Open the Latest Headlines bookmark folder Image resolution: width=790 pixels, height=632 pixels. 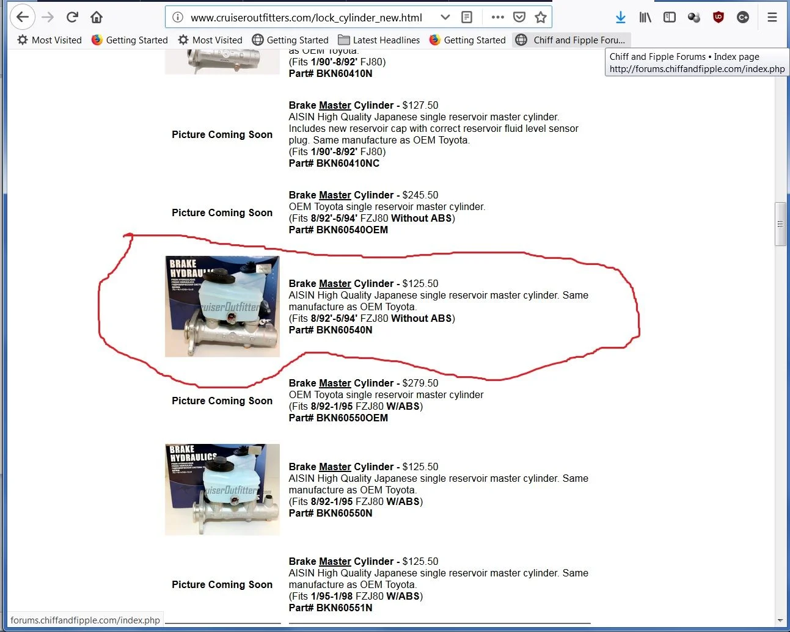pyautogui.click(x=379, y=40)
